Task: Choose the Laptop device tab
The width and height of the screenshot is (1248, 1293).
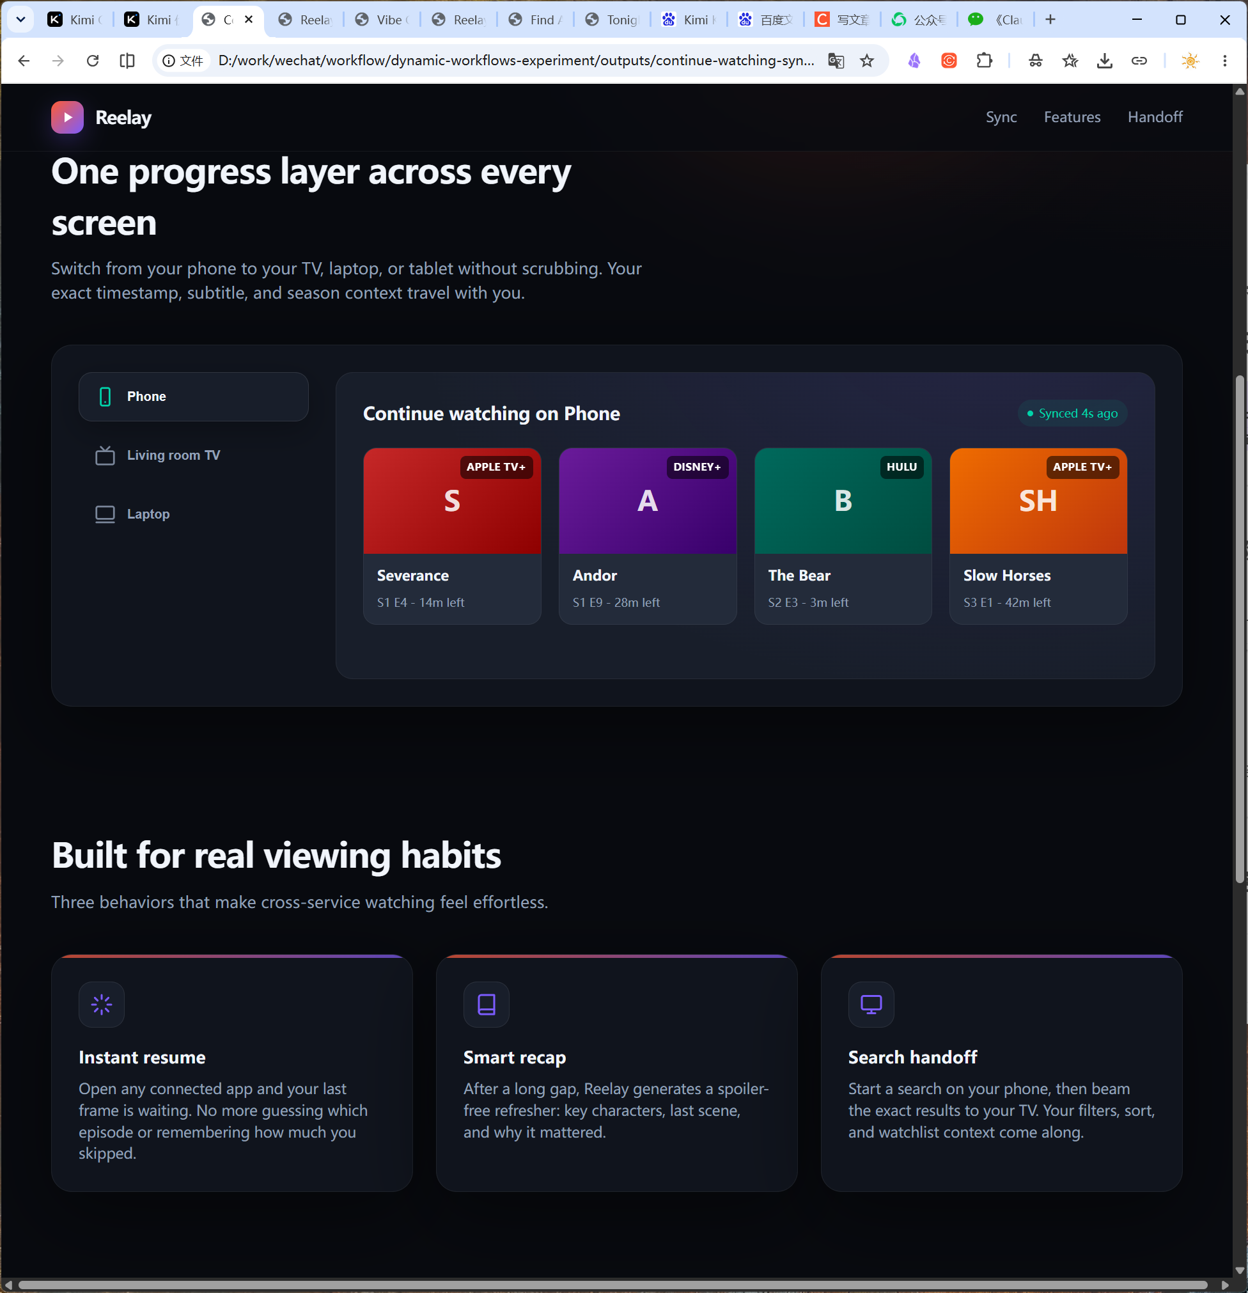Action: [193, 514]
